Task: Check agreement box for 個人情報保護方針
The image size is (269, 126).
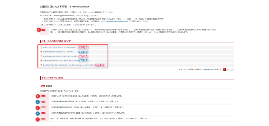Action: [x=47, y=119]
